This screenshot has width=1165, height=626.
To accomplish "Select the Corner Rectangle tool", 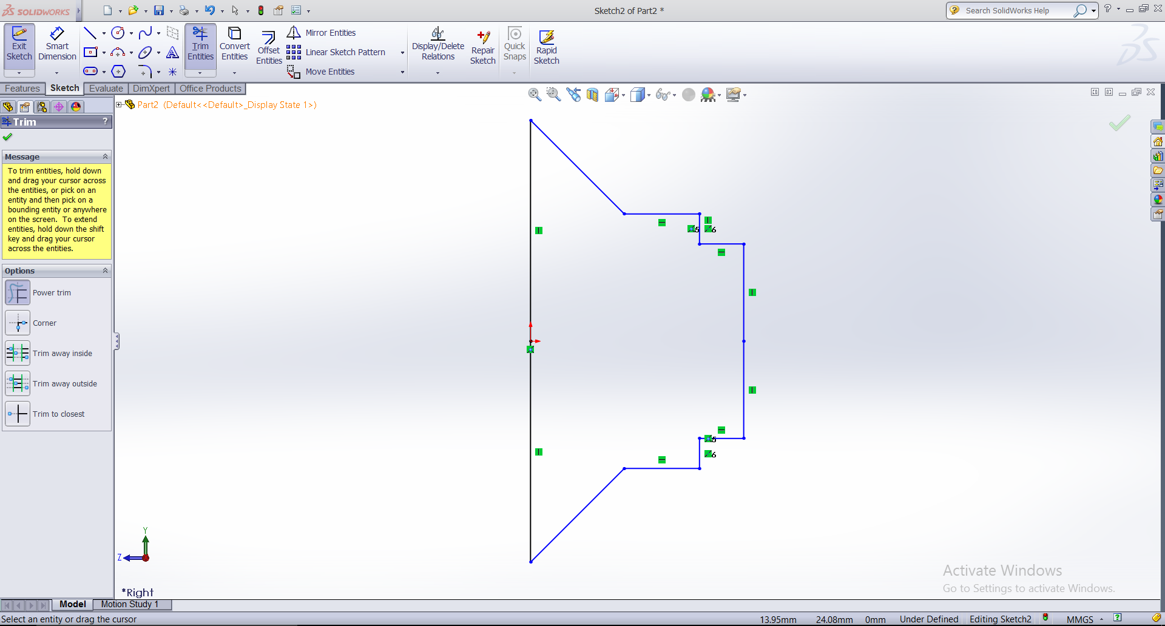I will (90, 52).
